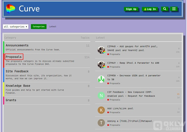Image resolution: width=187 pixels, height=132 pixels.
Task: Click the Sign Up button
Action: coord(131,9)
